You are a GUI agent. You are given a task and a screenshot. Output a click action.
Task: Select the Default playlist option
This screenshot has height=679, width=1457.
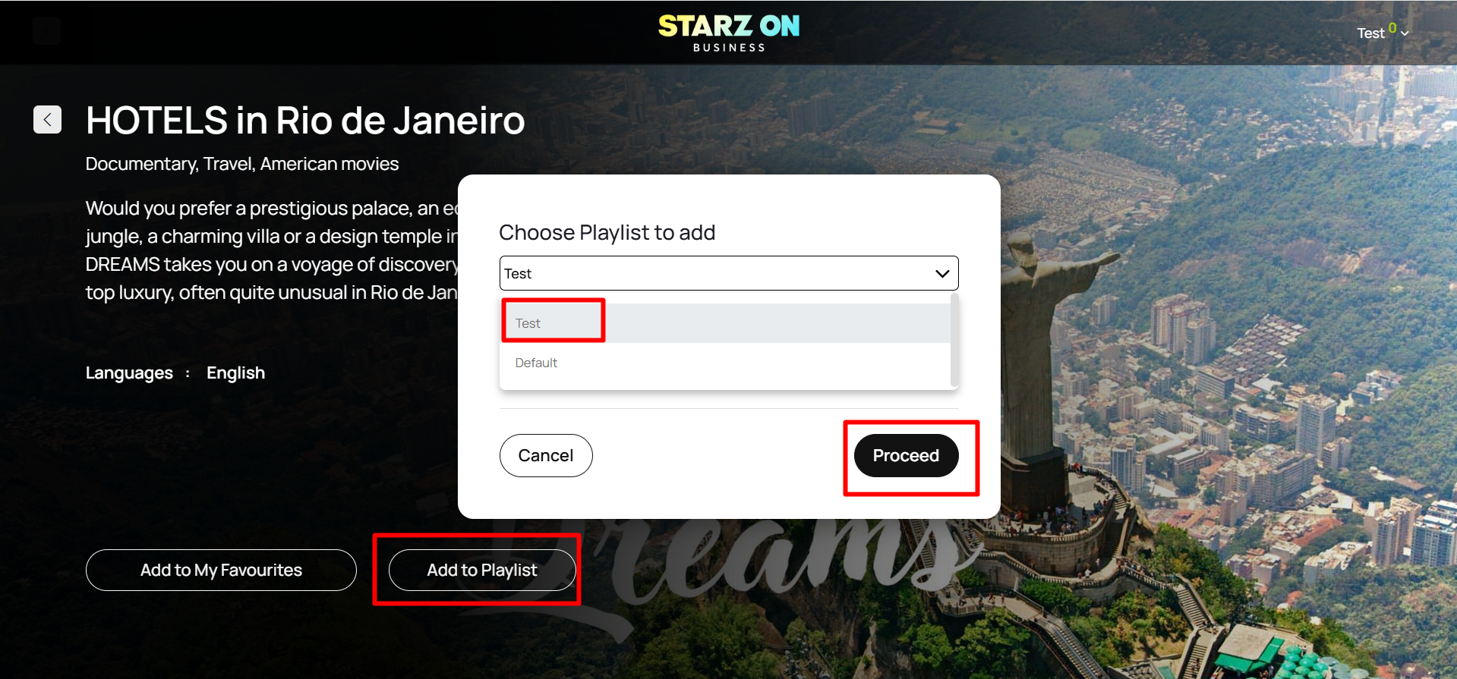pos(725,363)
